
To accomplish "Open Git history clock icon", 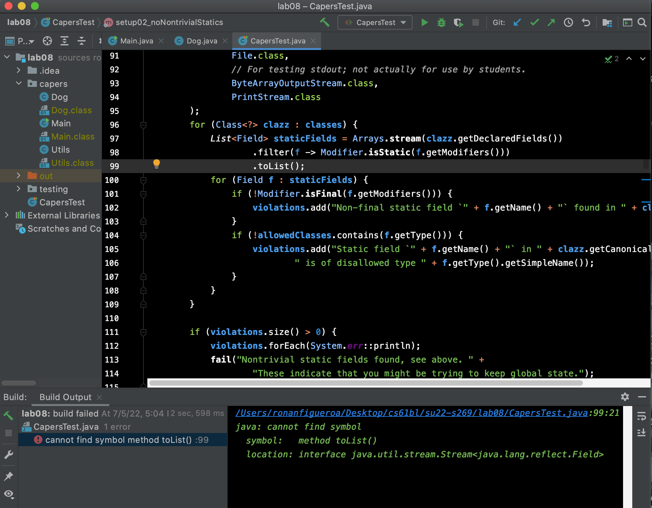I will 568,22.
